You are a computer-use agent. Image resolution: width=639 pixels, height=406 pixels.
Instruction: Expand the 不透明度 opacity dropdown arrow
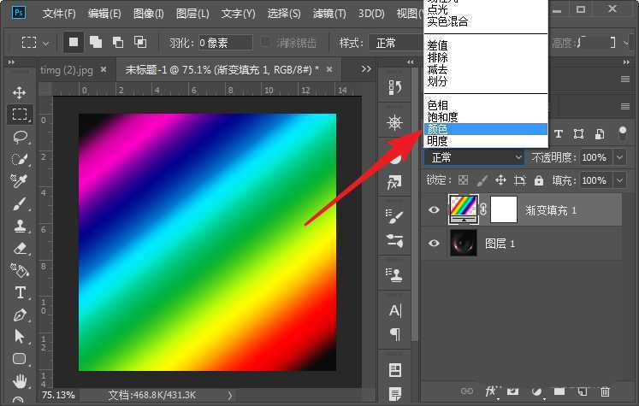coord(621,157)
